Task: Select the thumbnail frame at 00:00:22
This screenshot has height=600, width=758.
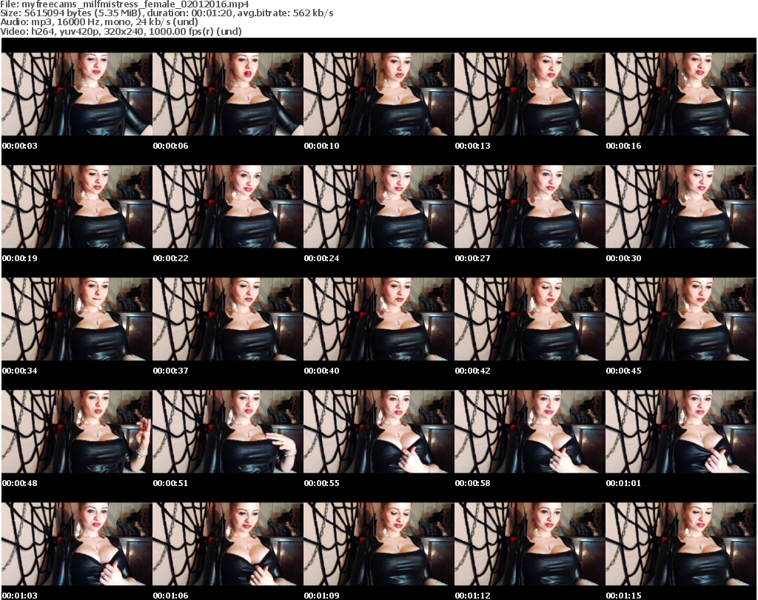Action: pyautogui.click(x=228, y=206)
